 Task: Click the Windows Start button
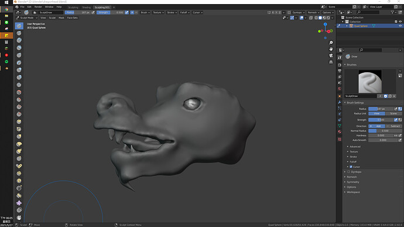tap(6, 2)
